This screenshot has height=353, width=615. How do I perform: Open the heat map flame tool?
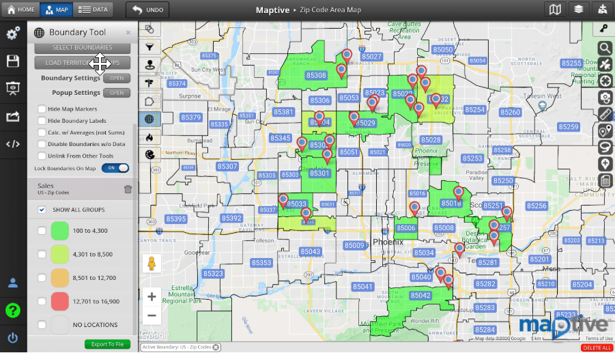coord(149,137)
